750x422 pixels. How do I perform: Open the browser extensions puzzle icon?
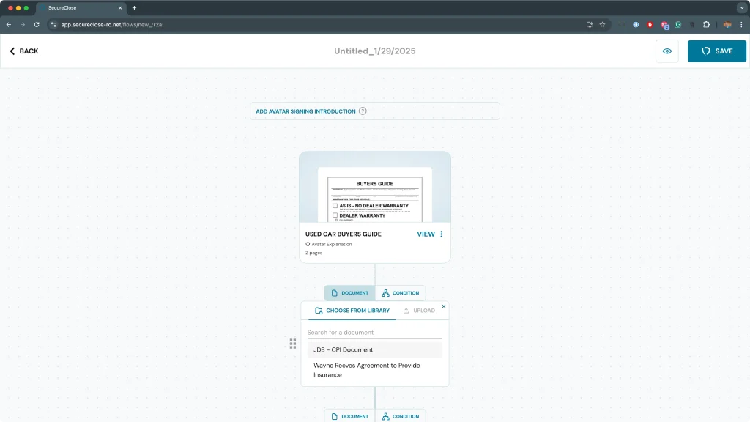(706, 24)
